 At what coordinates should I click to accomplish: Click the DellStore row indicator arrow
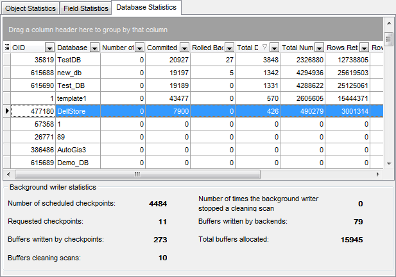[x=7, y=111]
